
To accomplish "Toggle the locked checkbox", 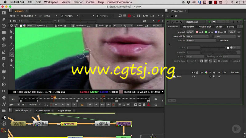I will click(x=231, y=61).
